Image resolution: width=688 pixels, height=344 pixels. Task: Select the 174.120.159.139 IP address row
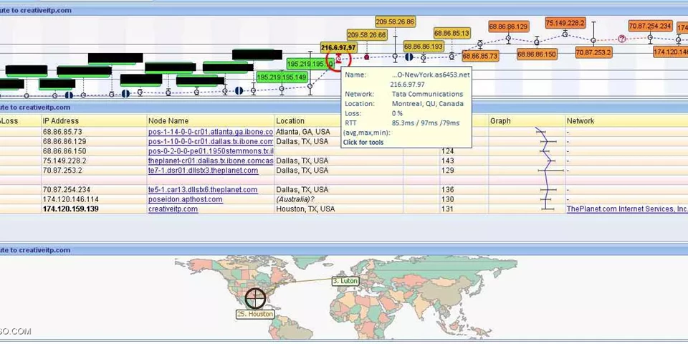(70, 209)
